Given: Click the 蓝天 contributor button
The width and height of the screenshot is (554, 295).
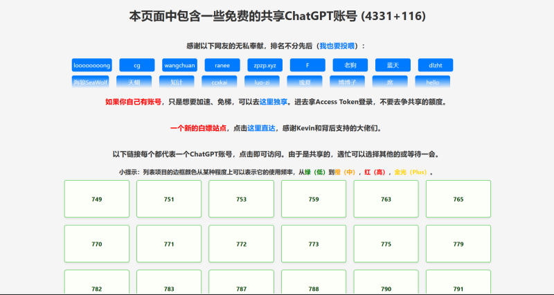Looking at the screenshot, I should [393, 65].
